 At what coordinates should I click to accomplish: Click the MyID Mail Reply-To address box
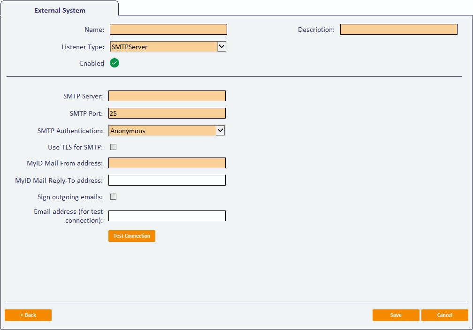tap(167, 180)
